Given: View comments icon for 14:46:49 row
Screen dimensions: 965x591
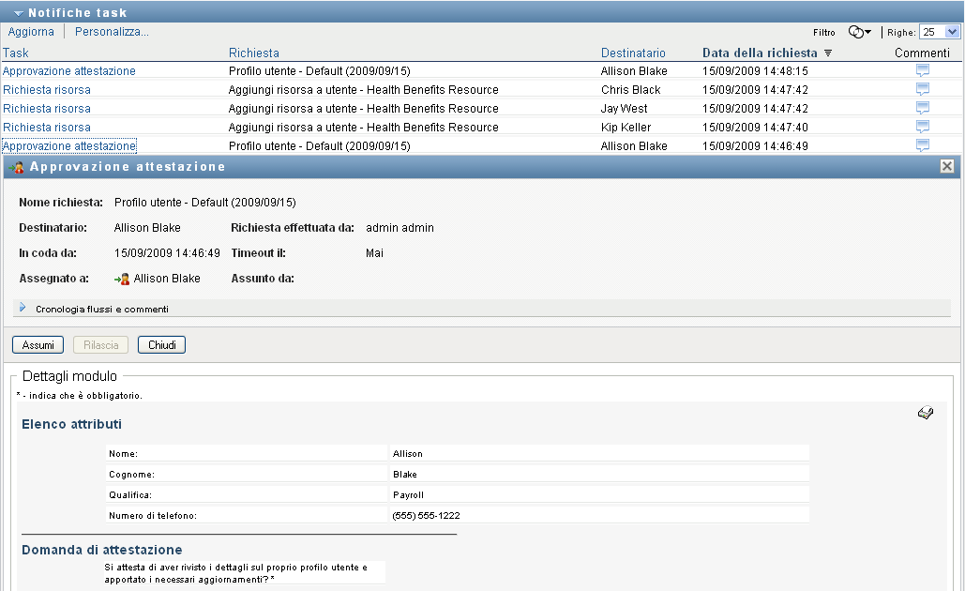Looking at the screenshot, I should point(922,145).
